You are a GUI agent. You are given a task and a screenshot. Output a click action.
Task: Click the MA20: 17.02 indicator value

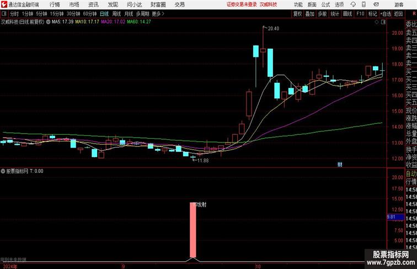point(113,22)
